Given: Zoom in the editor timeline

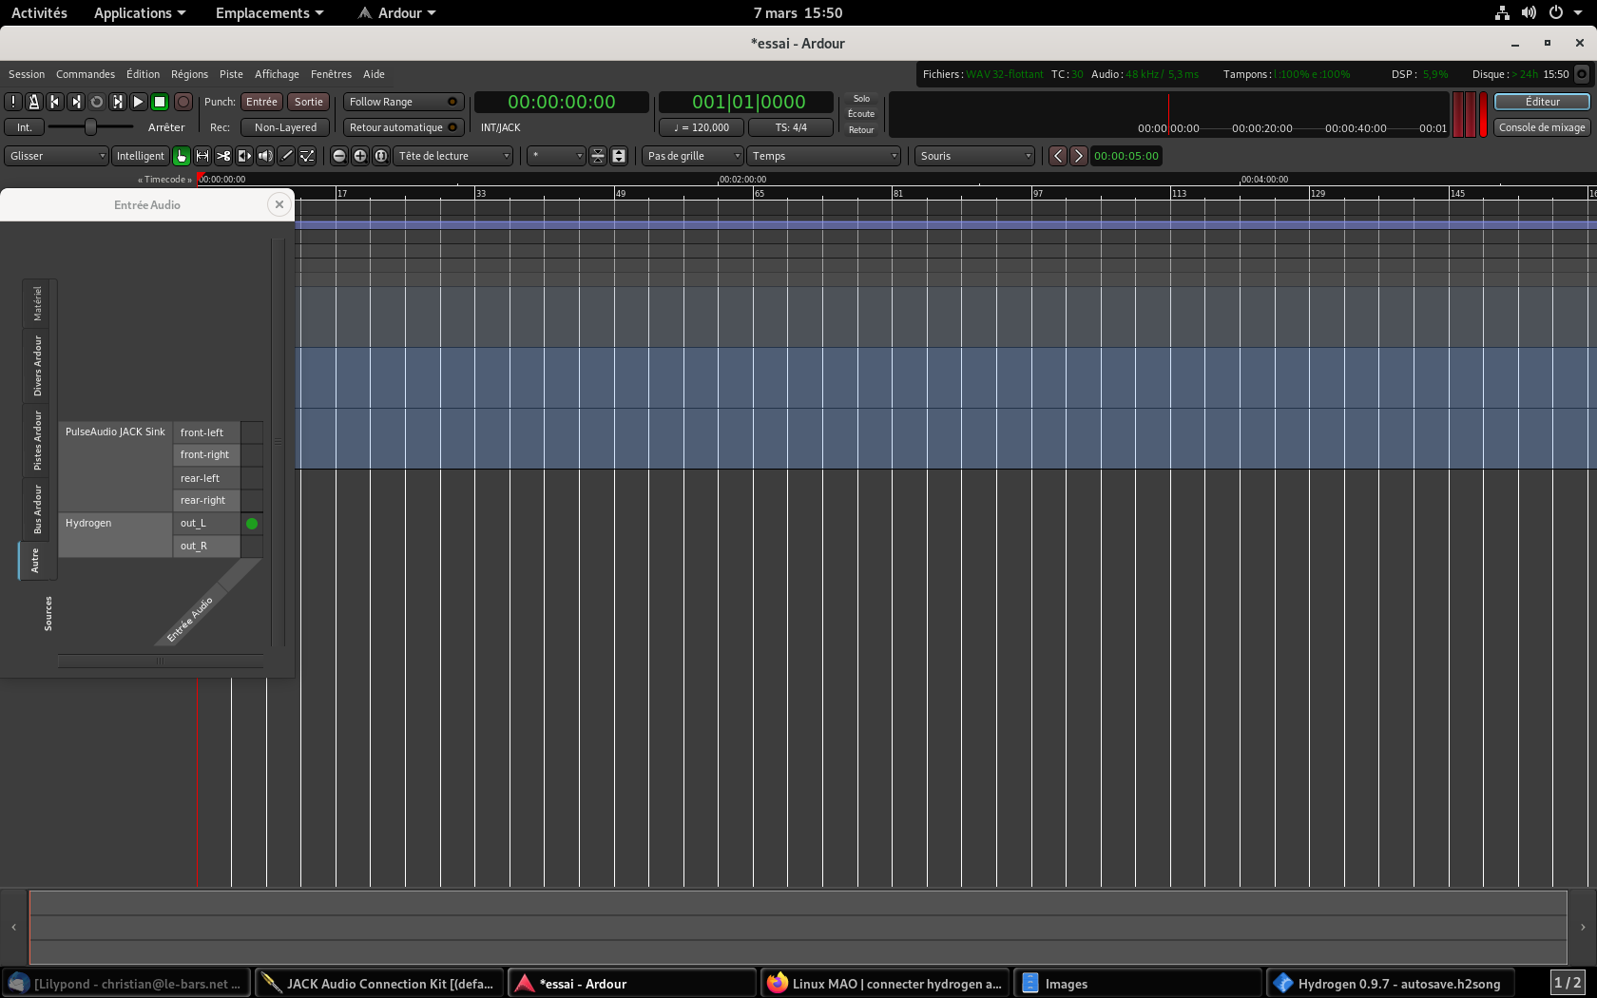Looking at the screenshot, I should point(360,156).
